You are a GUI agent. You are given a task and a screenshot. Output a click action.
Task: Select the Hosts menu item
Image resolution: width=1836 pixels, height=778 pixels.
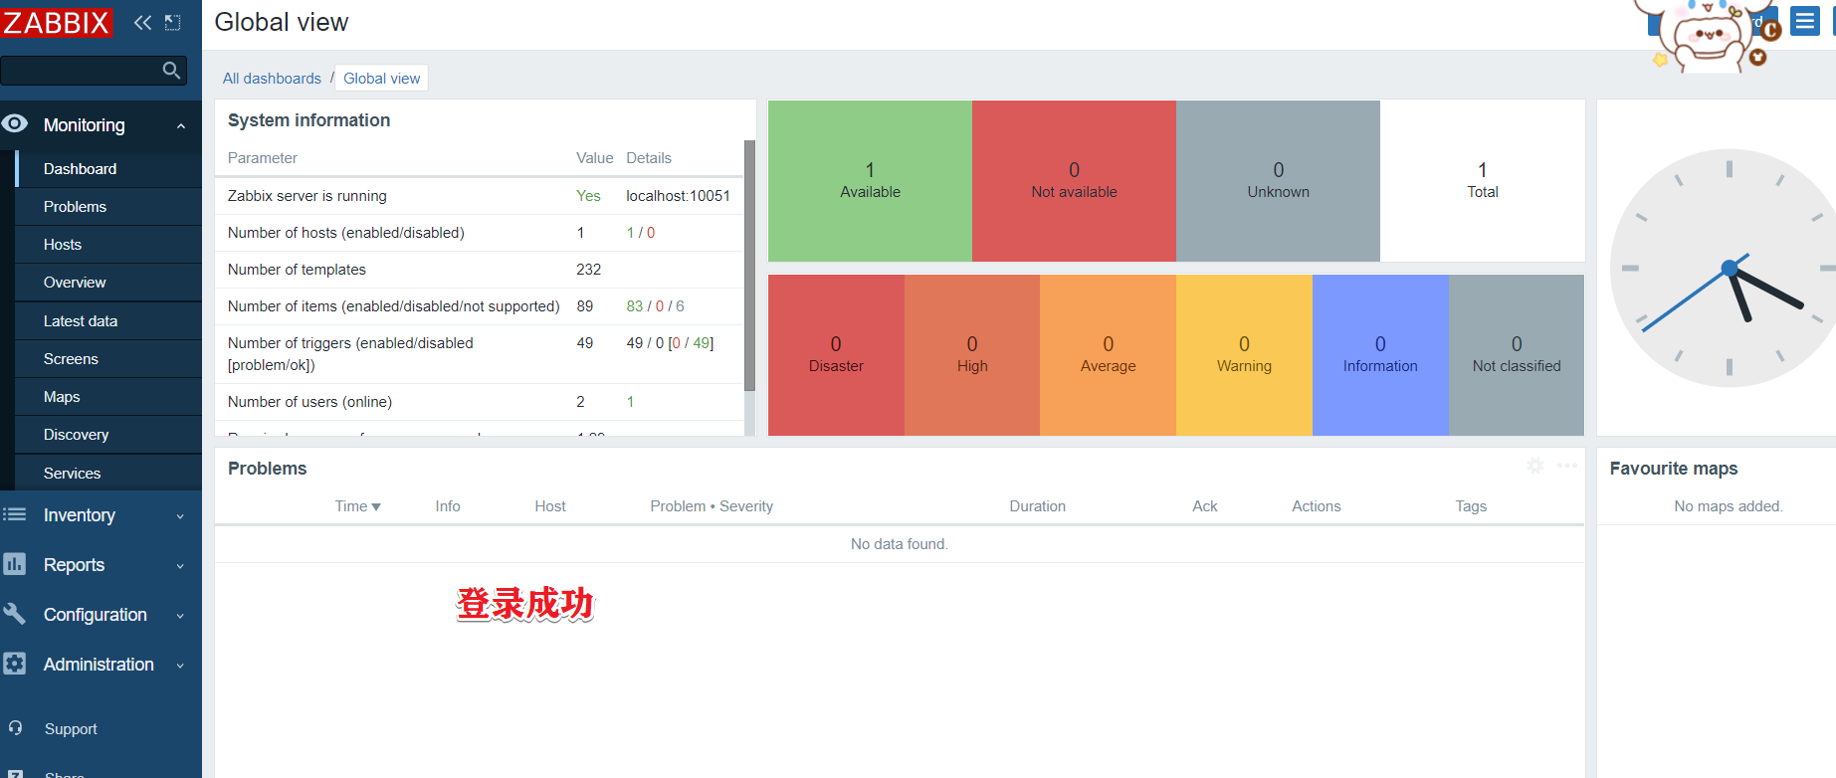[63, 245]
